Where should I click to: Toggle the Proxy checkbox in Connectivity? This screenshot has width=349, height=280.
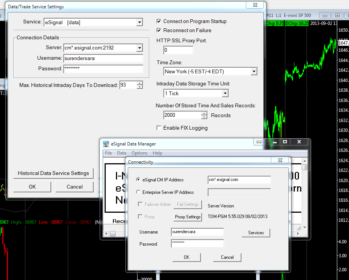point(140,217)
